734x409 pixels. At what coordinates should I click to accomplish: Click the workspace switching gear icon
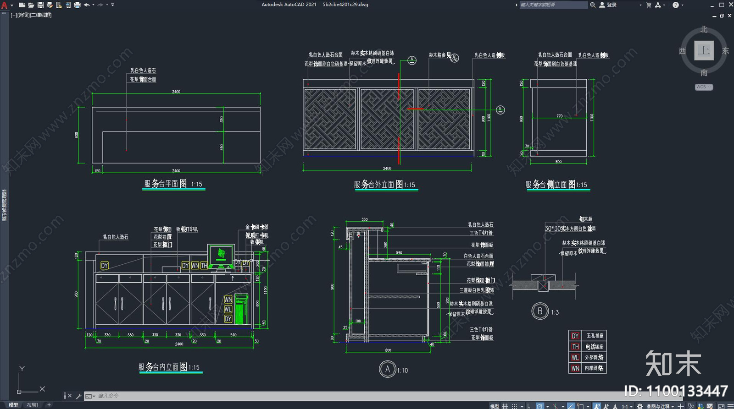[640, 406]
